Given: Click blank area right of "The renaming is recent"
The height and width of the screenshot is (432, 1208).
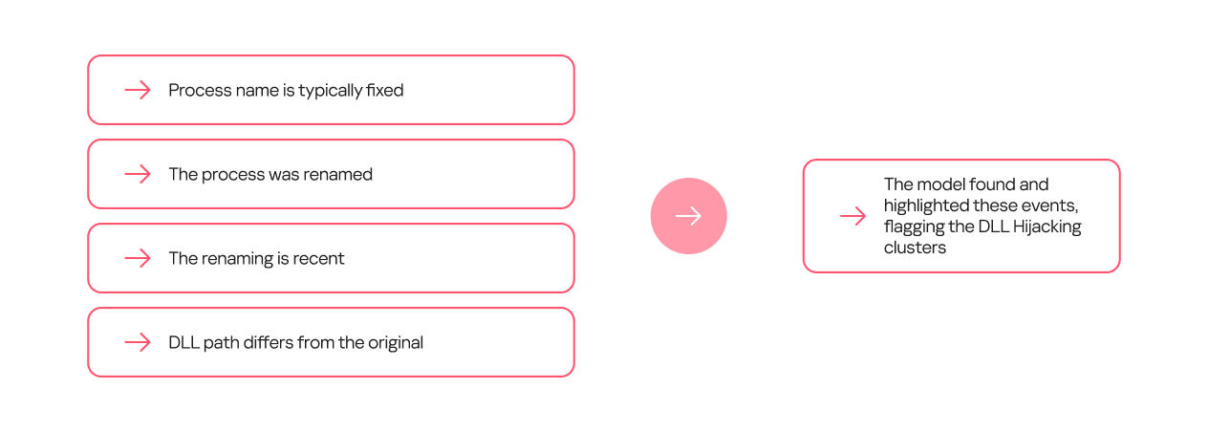Looking at the screenshot, I should click(x=459, y=258).
